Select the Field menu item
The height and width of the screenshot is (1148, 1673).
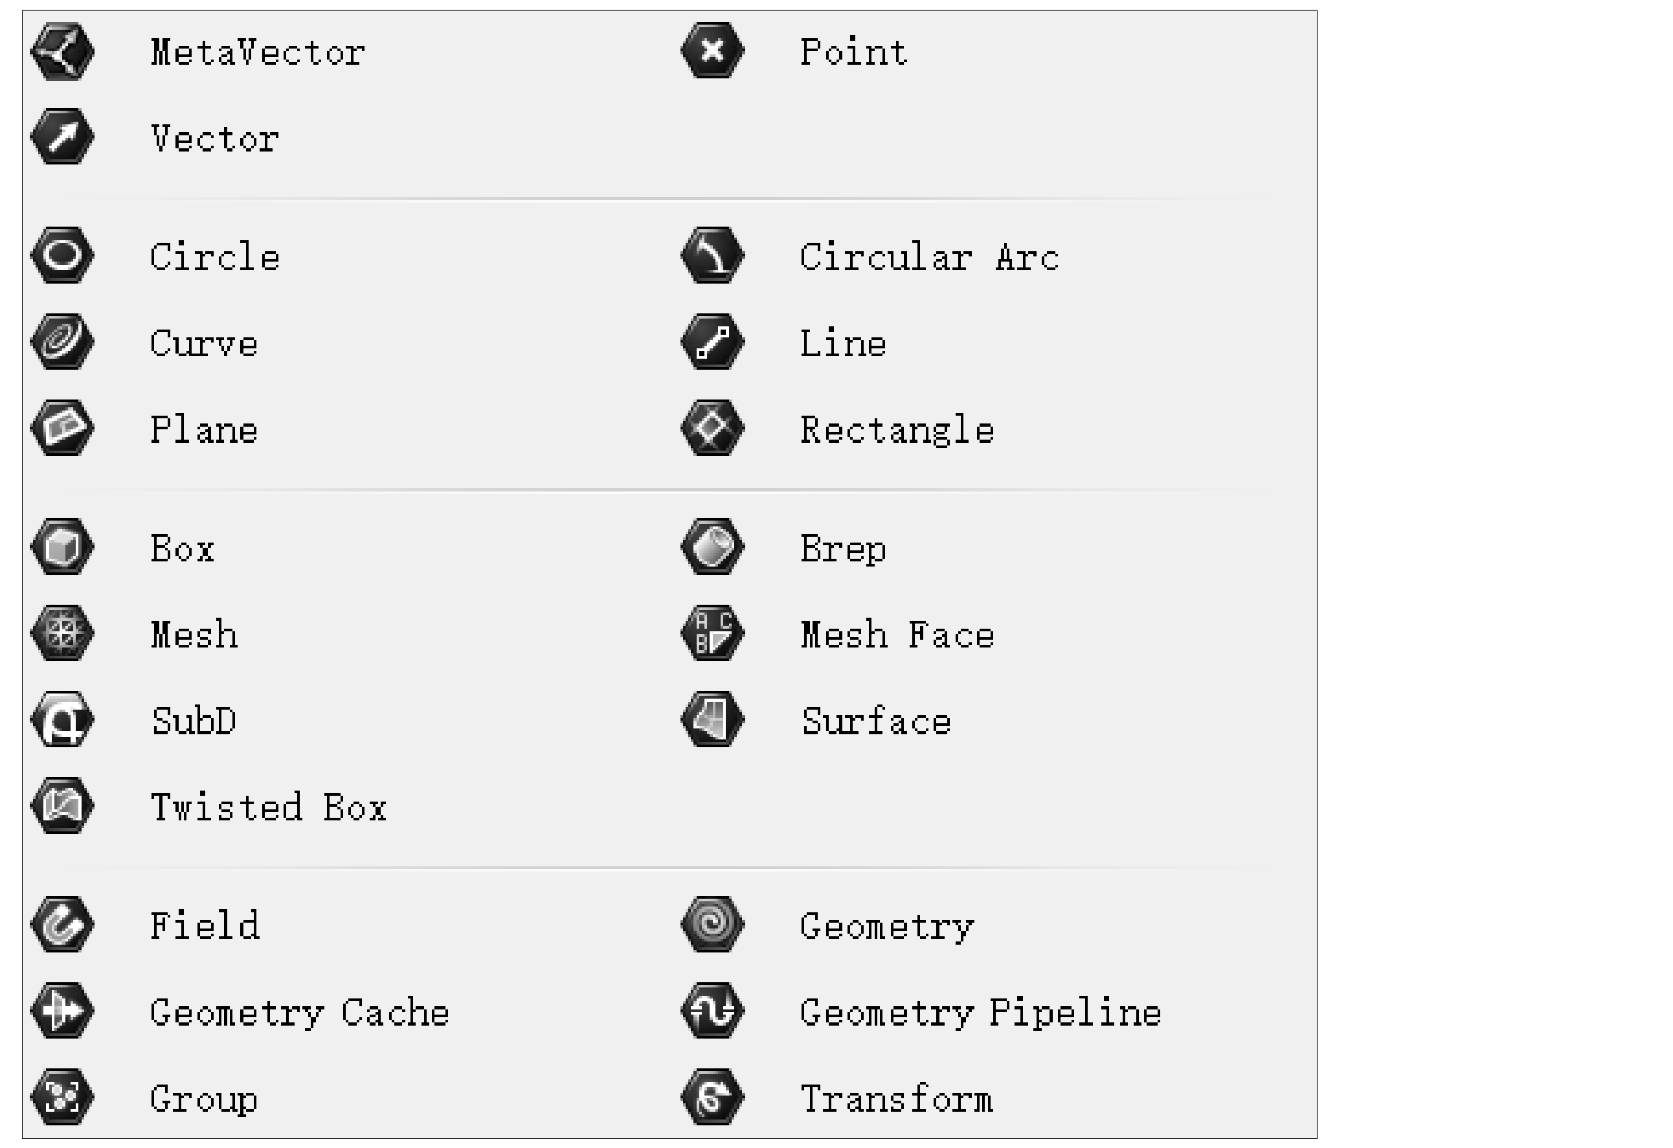[144, 925]
